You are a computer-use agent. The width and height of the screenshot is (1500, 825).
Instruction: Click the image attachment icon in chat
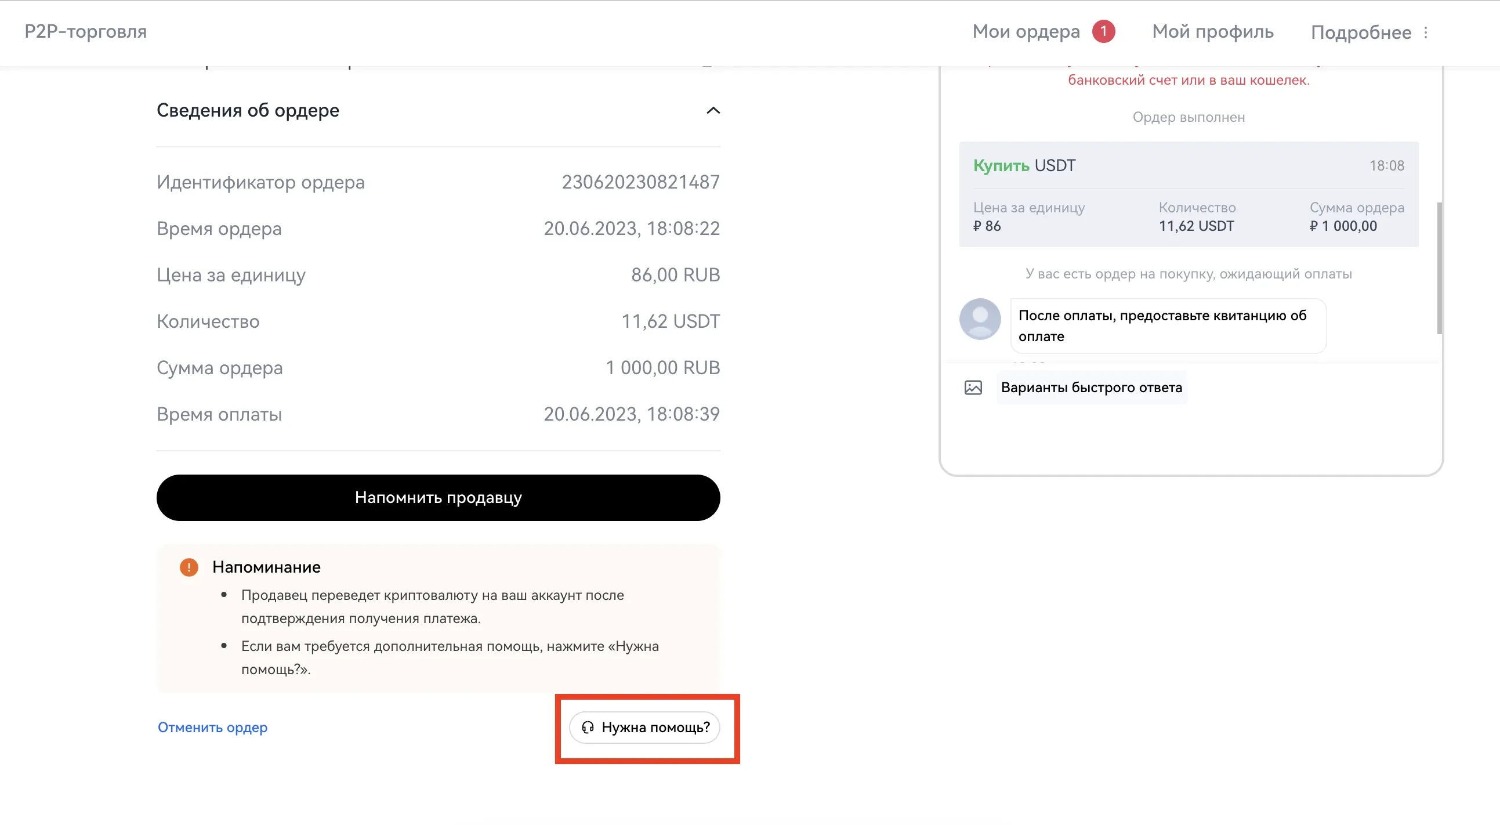pos(973,388)
